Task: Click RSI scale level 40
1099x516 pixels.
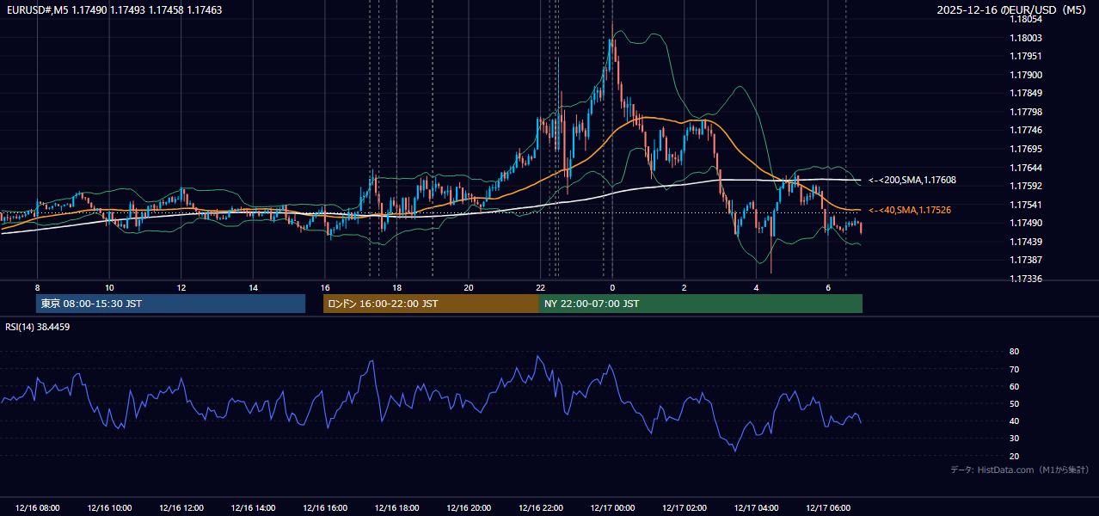Action: coord(1015,421)
